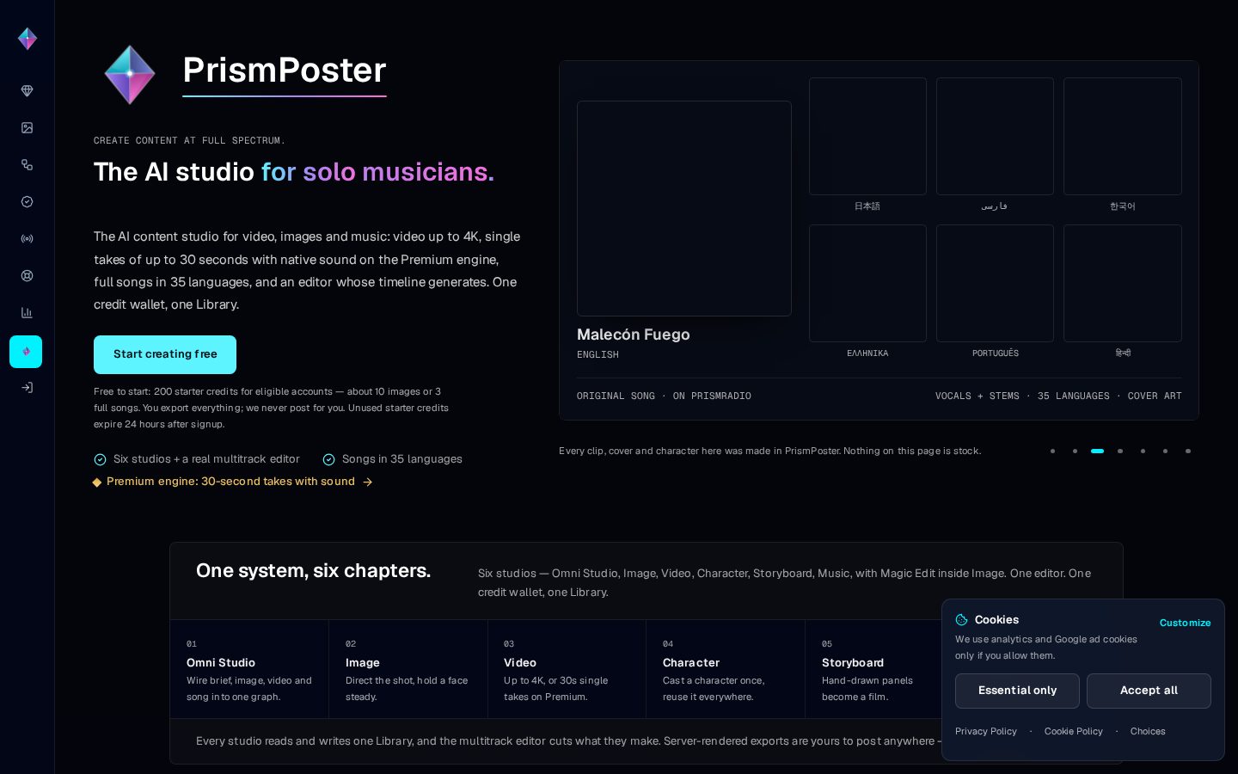This screenshot has height=774, width=1238.
Task: Open the node graph sidebar icon
Action: click(x=27, y=165)
